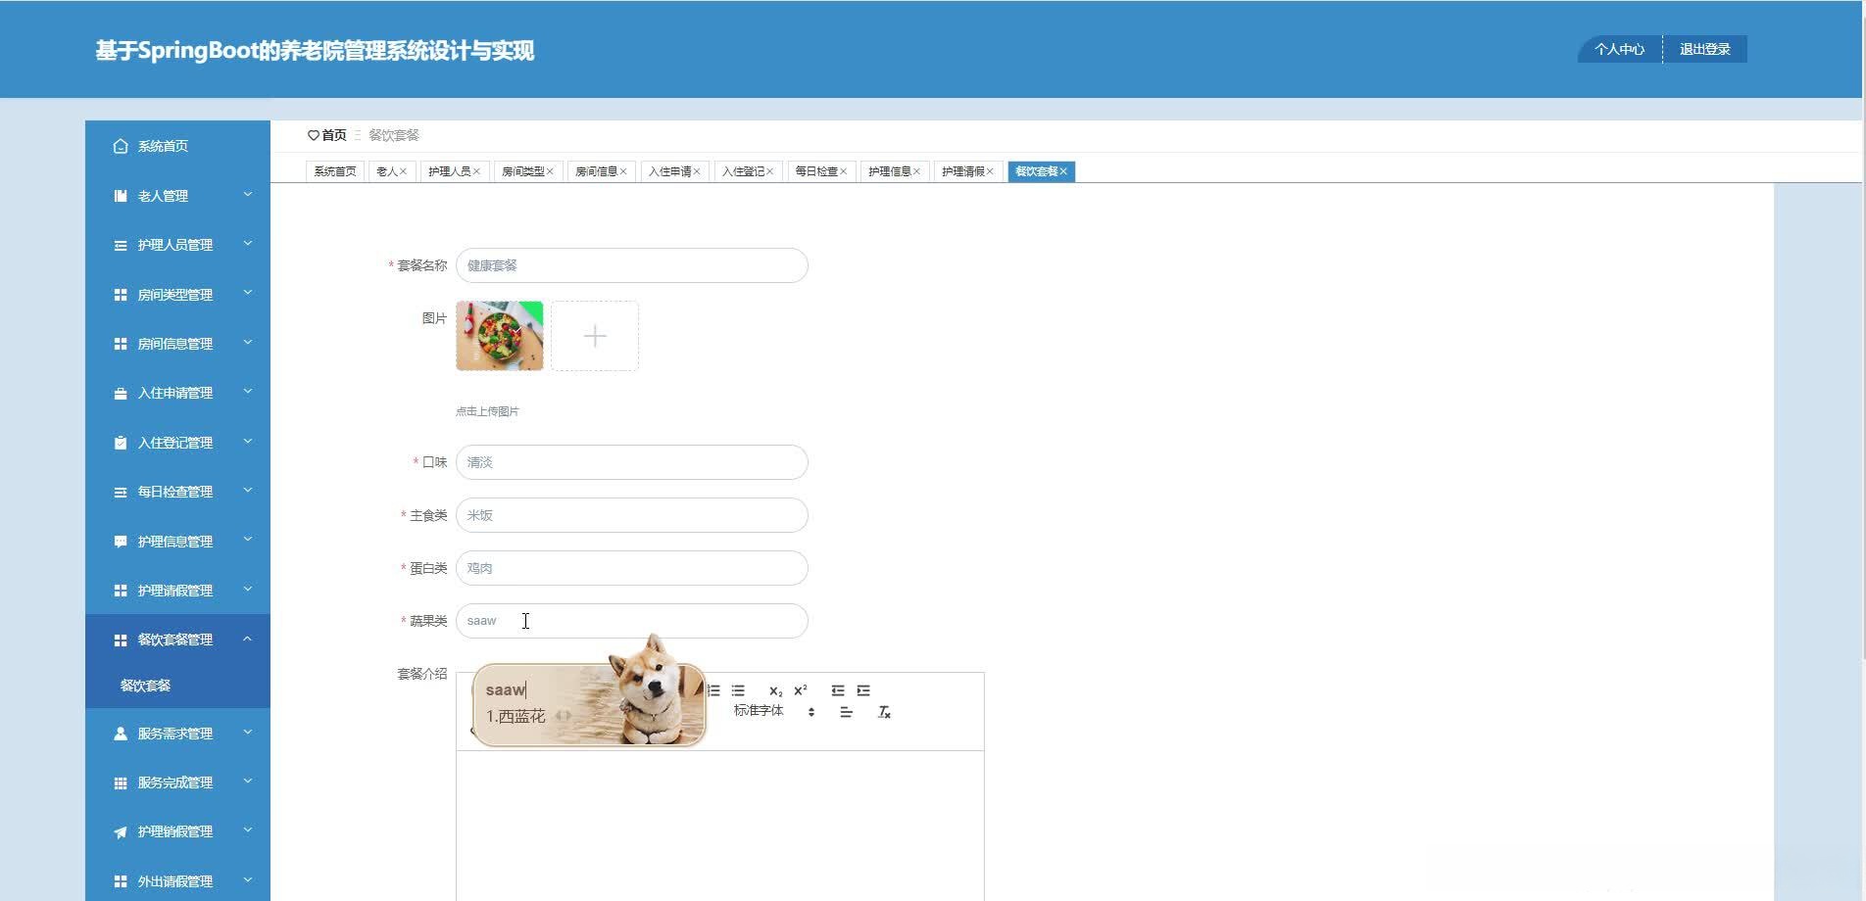Select the superscript icon in the editor toolbar
The image size is (1866, 901).
(x=799, y=688)
